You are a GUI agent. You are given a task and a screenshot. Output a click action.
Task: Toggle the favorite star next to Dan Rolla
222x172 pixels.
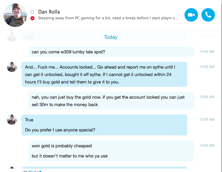[x=32, y=12]
